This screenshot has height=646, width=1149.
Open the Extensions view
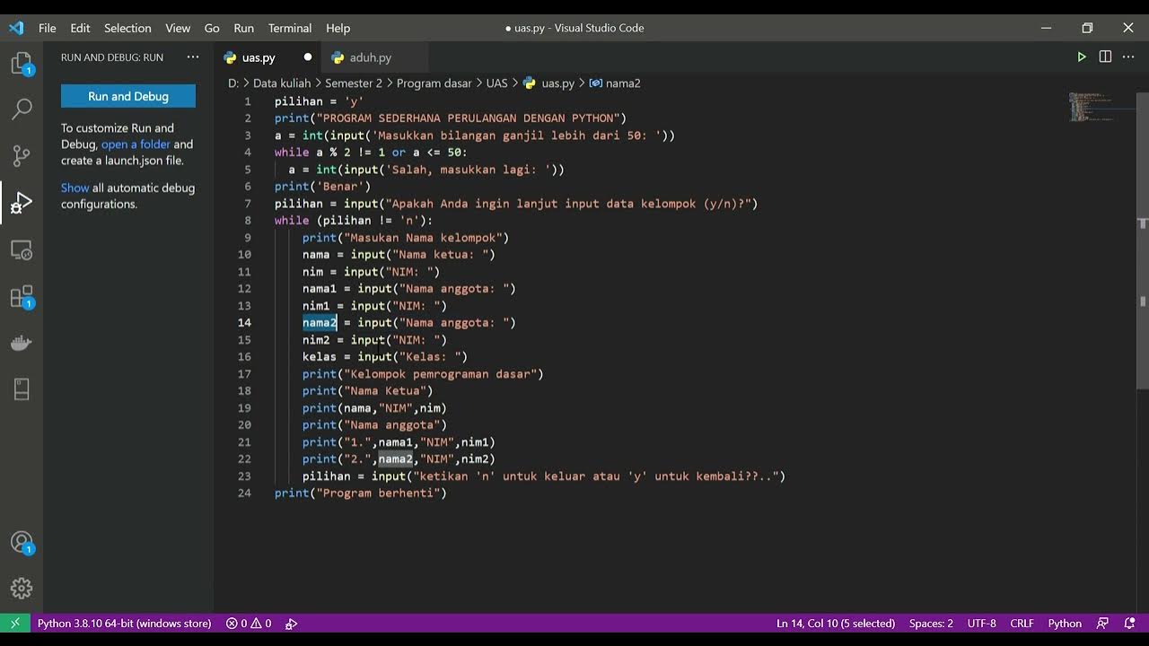[22, 296]
